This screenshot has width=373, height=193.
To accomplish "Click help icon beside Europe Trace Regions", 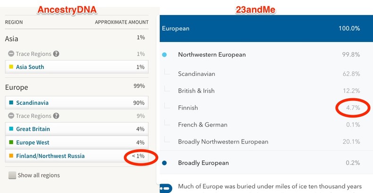I will [57, 116].
